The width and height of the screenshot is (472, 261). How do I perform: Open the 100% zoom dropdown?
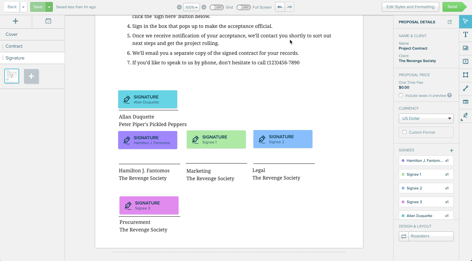pyautogui.click(x=191, y=7)
